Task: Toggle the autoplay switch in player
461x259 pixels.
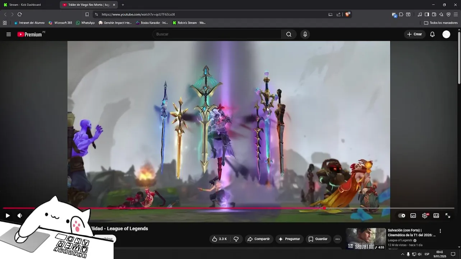Action: 402,215
